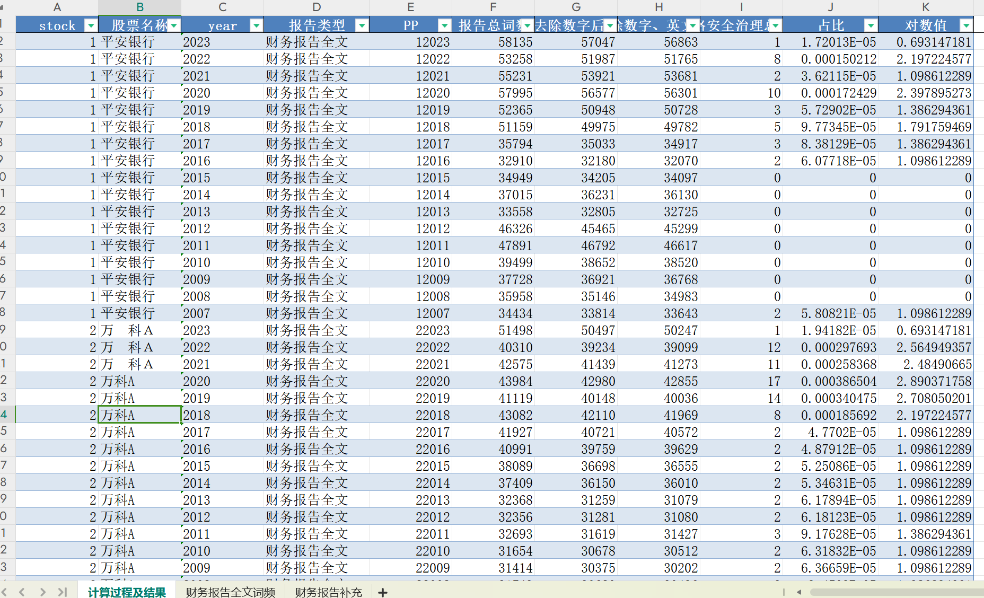Open the column H filter dropdown

click(693, 25)
